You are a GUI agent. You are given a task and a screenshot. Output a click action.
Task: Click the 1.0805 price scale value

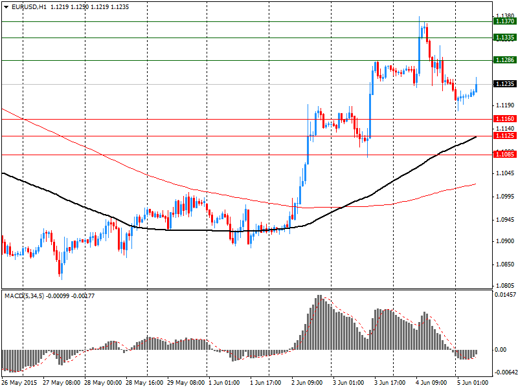tap(506, 286)
